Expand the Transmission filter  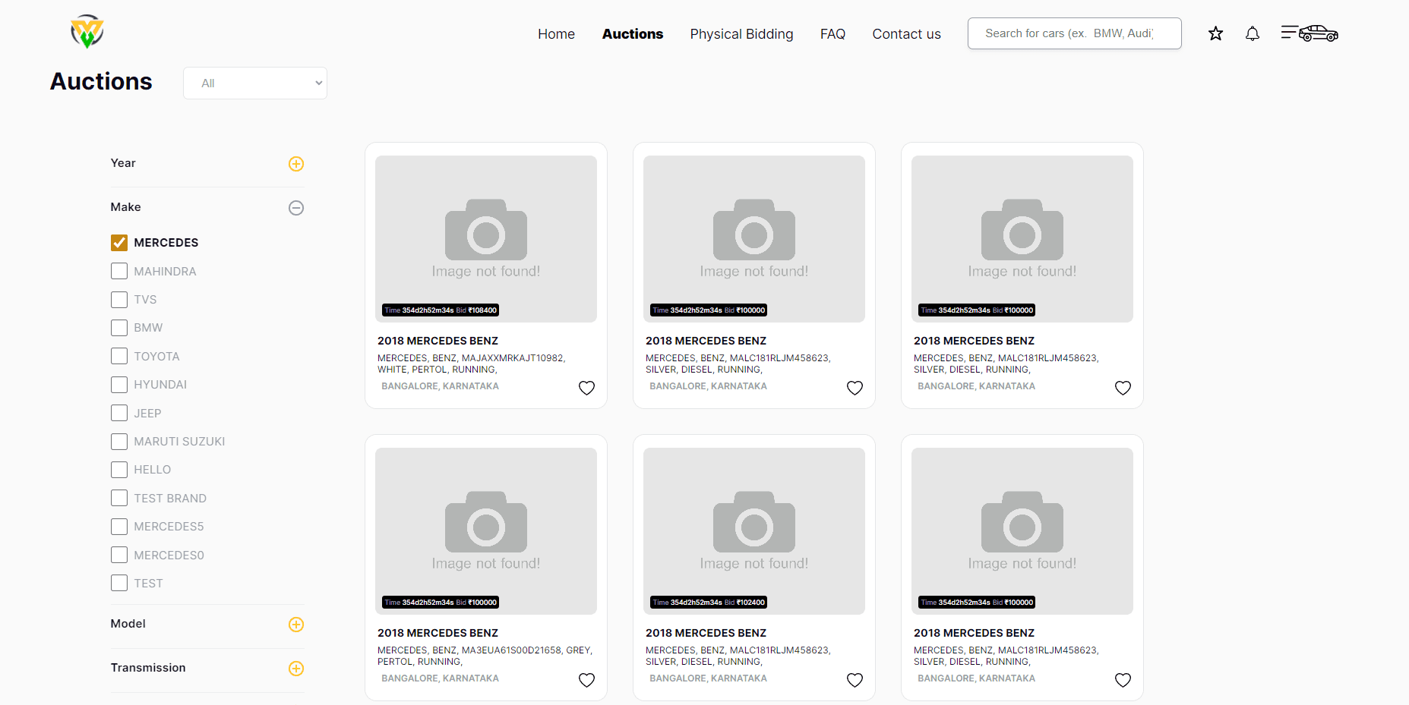pyautogui.click(x=296, y=669)
